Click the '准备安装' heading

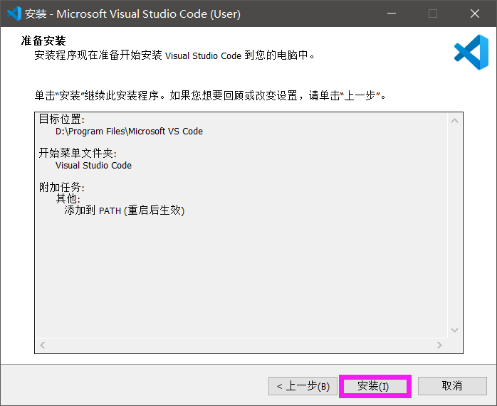43,41
